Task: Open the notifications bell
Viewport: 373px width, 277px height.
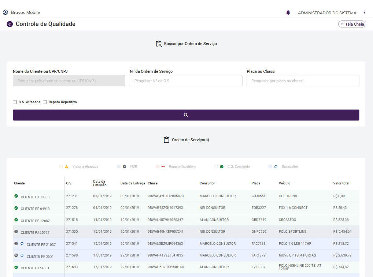Action: 288,12
